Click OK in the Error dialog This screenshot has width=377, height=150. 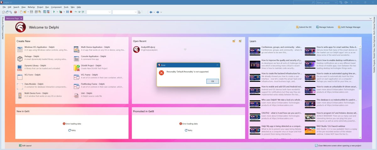point(213,81)
